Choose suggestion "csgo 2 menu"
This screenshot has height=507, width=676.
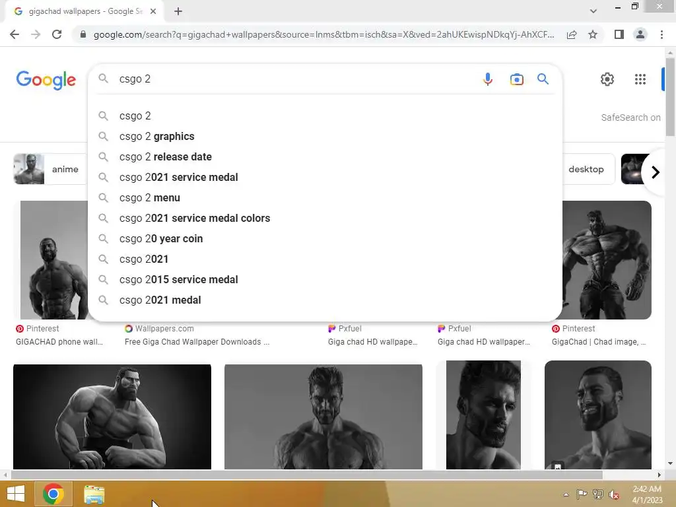click(x=325, y=198)
